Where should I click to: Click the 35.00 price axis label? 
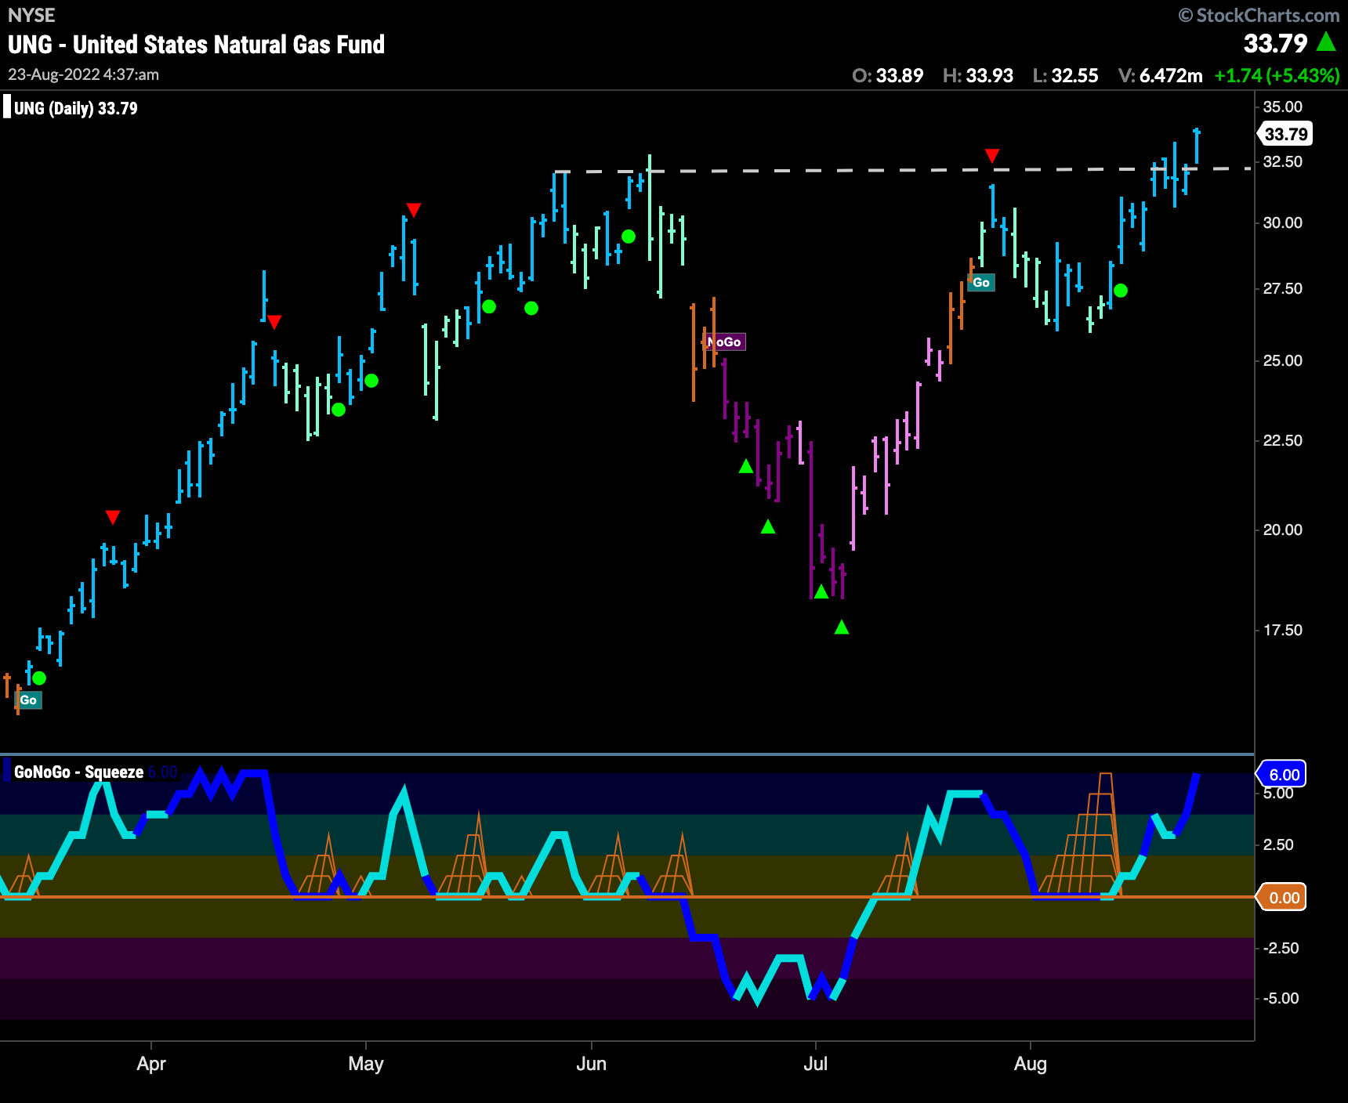[x=1282, y=107]
